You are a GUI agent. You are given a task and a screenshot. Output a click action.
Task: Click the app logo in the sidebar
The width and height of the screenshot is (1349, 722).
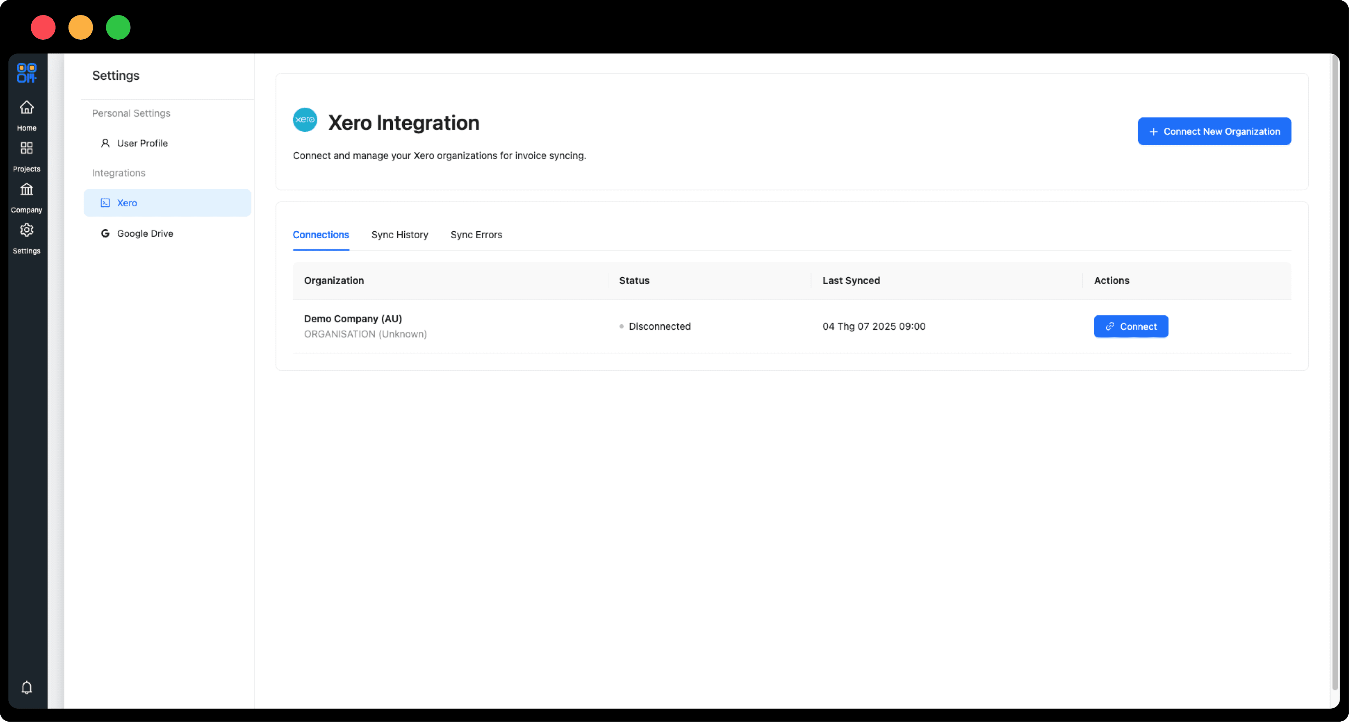[x=26, y=73]
